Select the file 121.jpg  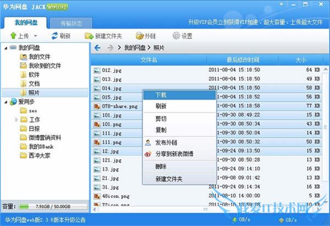coord(112,160)
